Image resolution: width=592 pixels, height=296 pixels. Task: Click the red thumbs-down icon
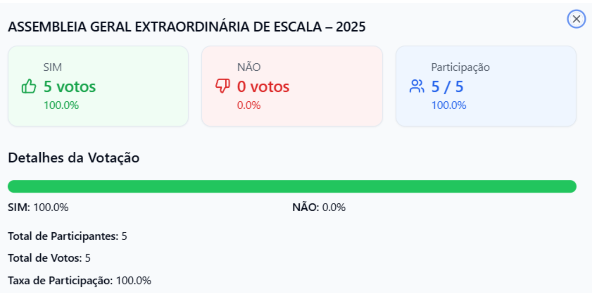[223, 86]
